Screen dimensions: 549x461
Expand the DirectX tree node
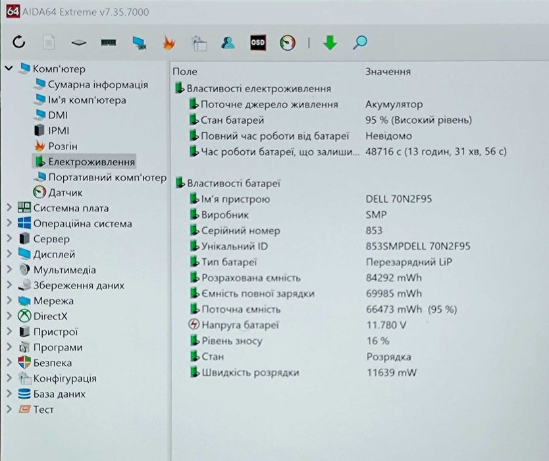[9, 315]
